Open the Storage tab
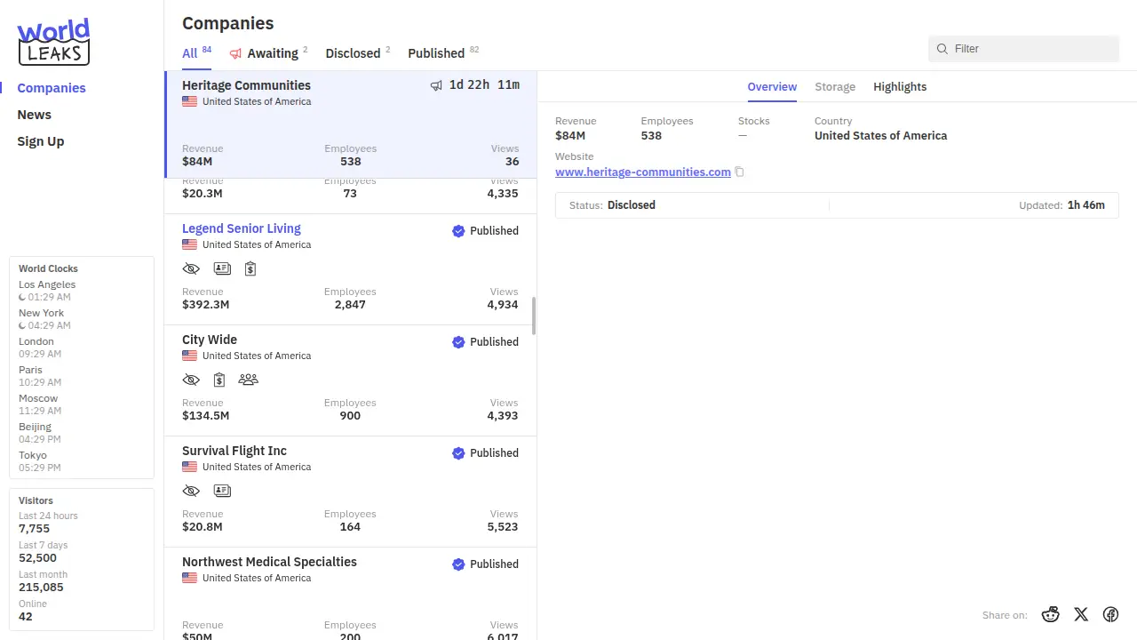This screenshot has height=640, width=1137. pyautogui.click(x=835, y=87)
